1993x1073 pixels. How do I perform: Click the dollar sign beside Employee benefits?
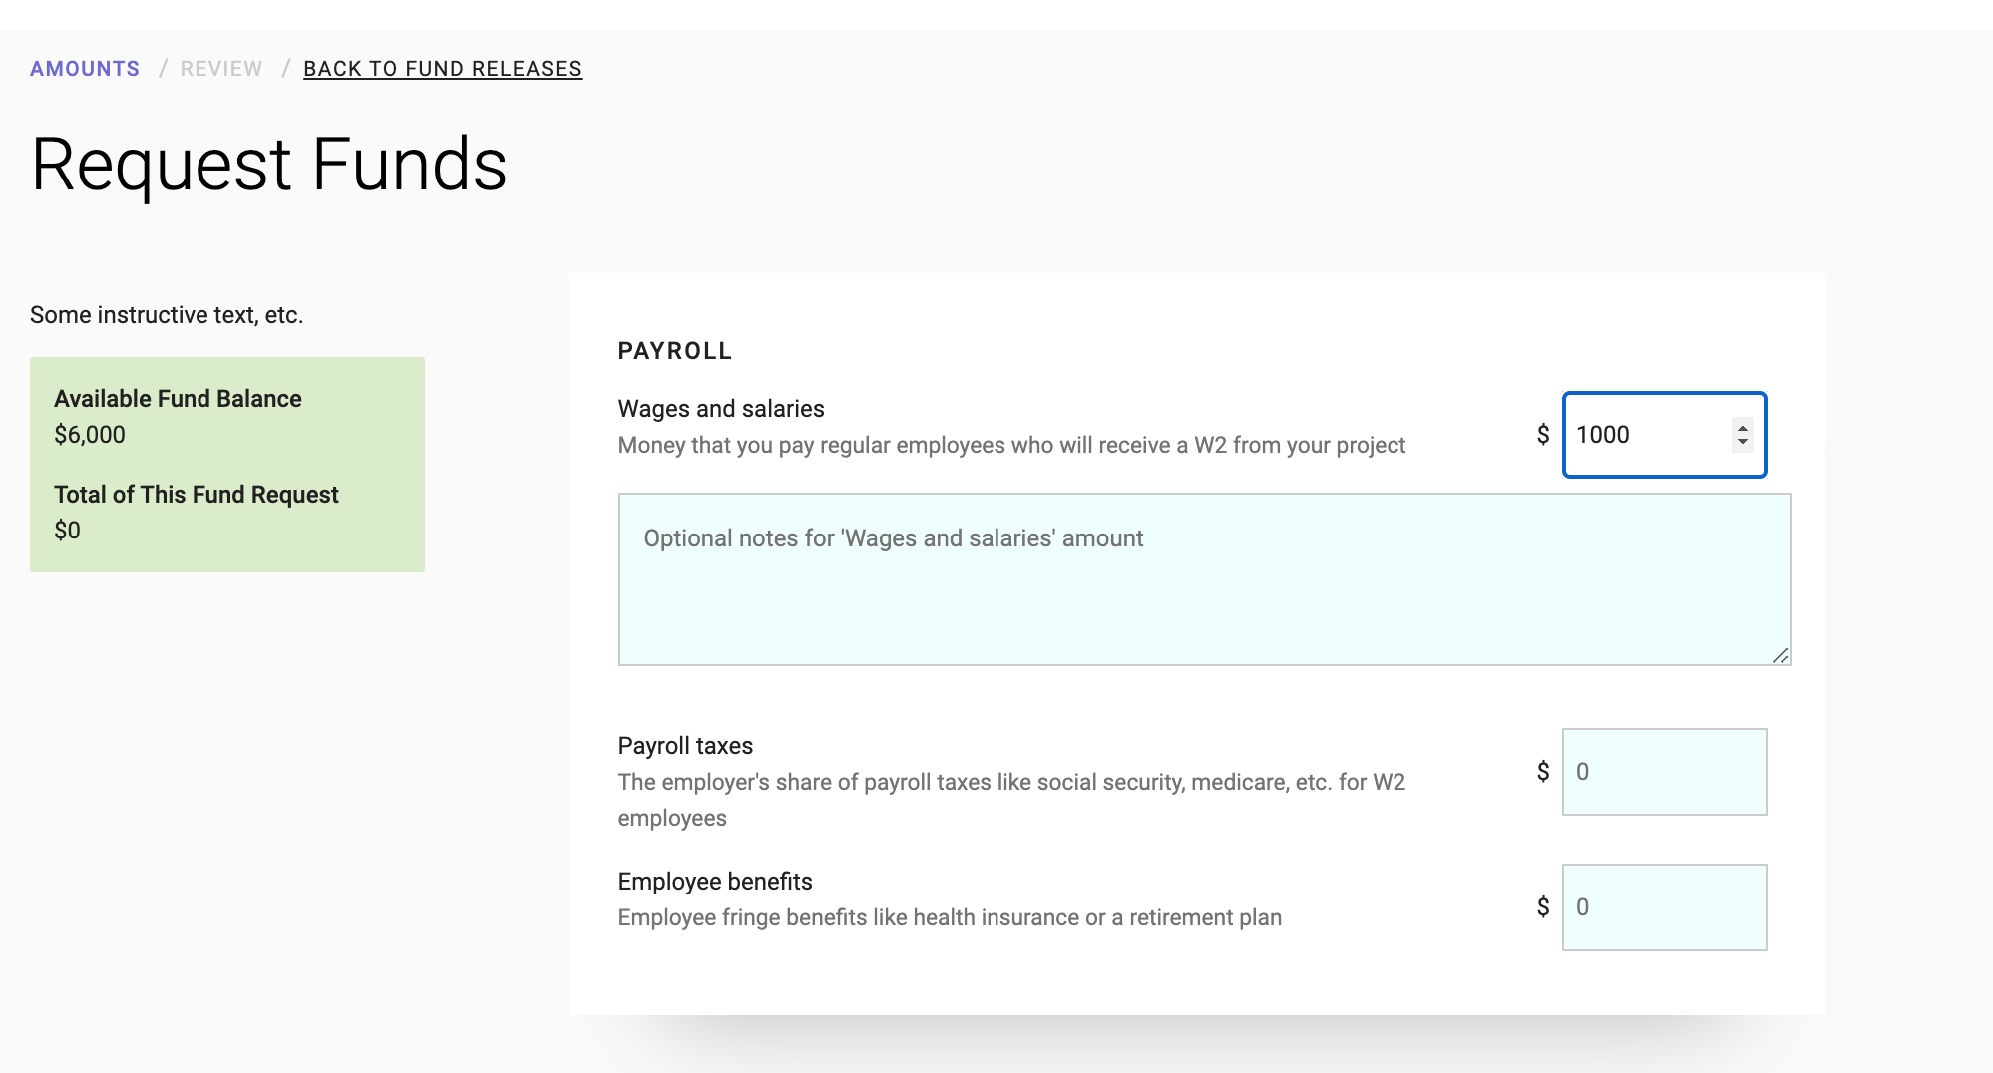1543,907
